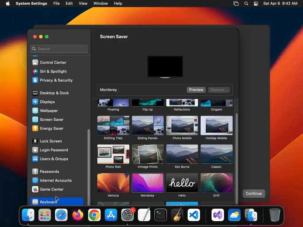Click Continue in background window
Viewport: 303px width, 227px height.
[x=254, y=193]
